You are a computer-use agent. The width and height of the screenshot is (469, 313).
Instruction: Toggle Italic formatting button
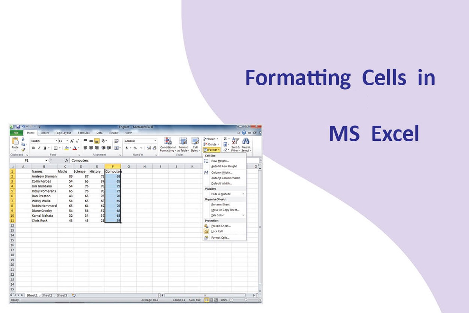coord(39,148)
